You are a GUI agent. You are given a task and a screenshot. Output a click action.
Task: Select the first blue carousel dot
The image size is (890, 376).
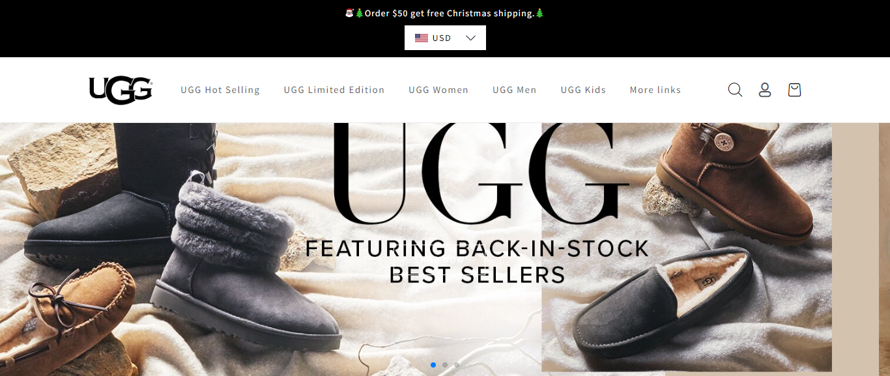click(433, 365)
